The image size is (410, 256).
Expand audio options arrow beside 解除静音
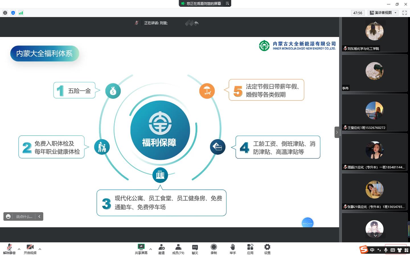pos(19,249)
